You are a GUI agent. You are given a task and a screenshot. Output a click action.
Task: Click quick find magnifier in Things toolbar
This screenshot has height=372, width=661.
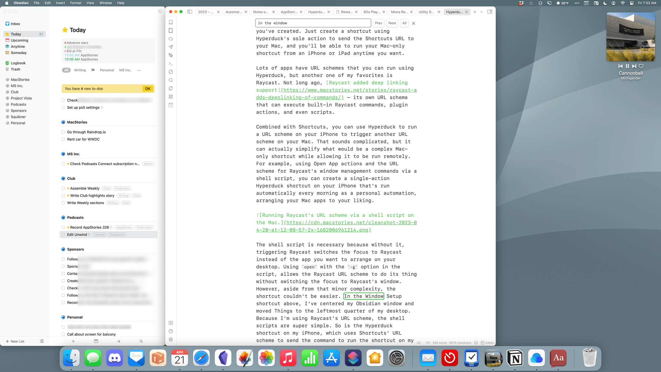[141, 341]
